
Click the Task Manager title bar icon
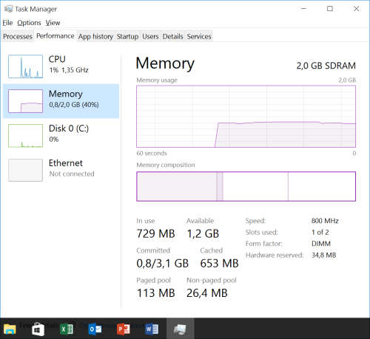pyautogui.click(x=9, y=9)
